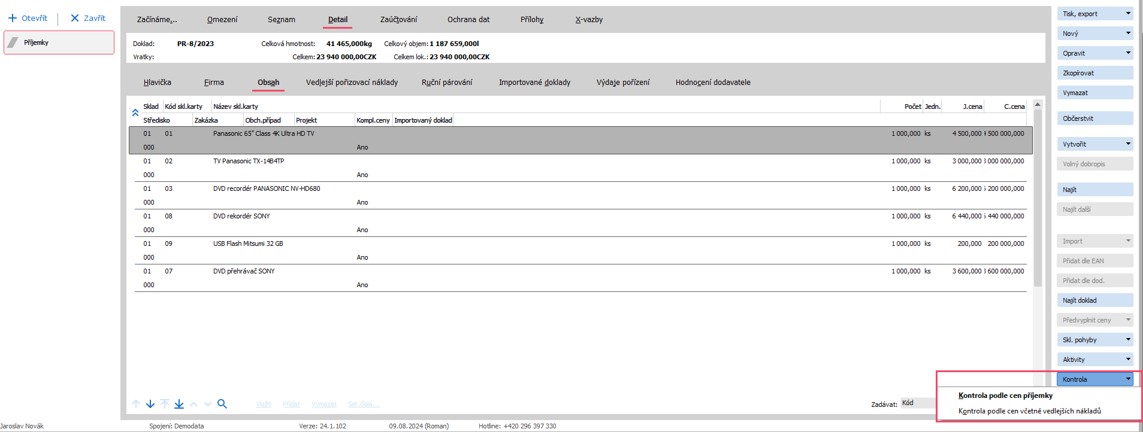1143x432 pixels.
Task: Open the Opravit dropdown
Action: (1095, 53)
